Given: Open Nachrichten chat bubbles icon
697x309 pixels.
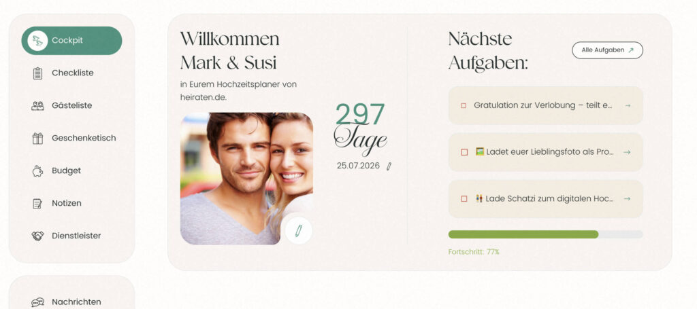Looking at the screenshot, I should click(x=38, y=302).
